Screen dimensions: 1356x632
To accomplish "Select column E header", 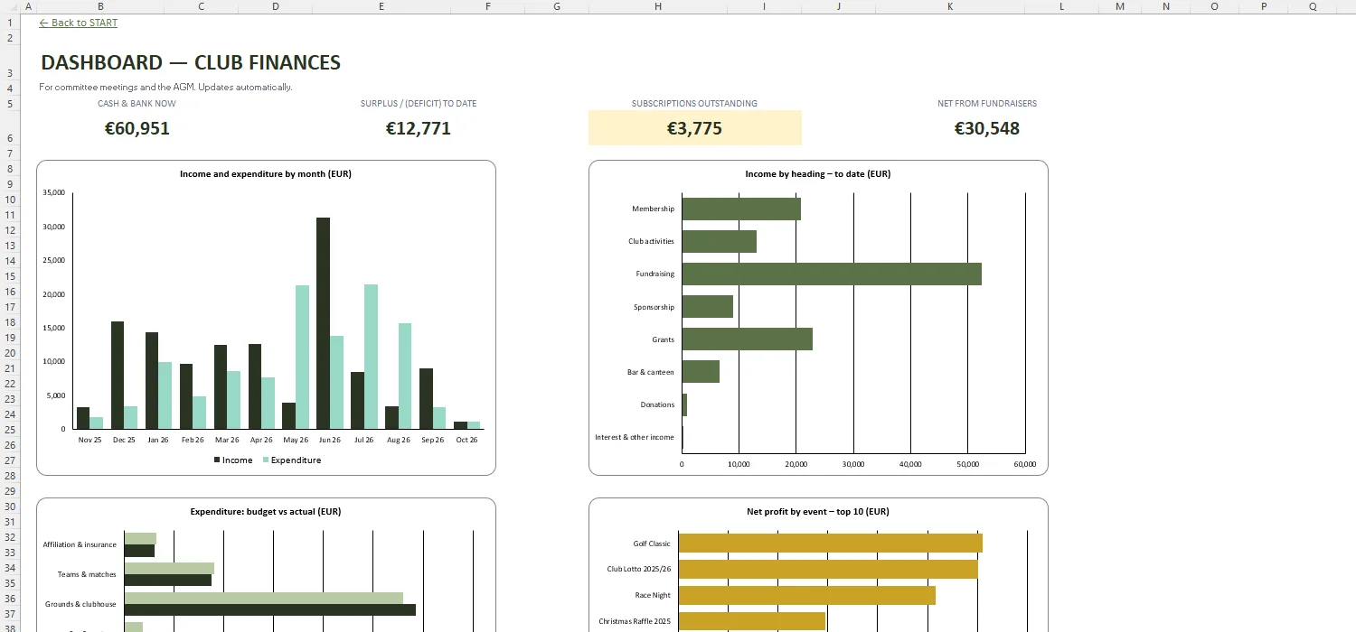I will [381, 6].
